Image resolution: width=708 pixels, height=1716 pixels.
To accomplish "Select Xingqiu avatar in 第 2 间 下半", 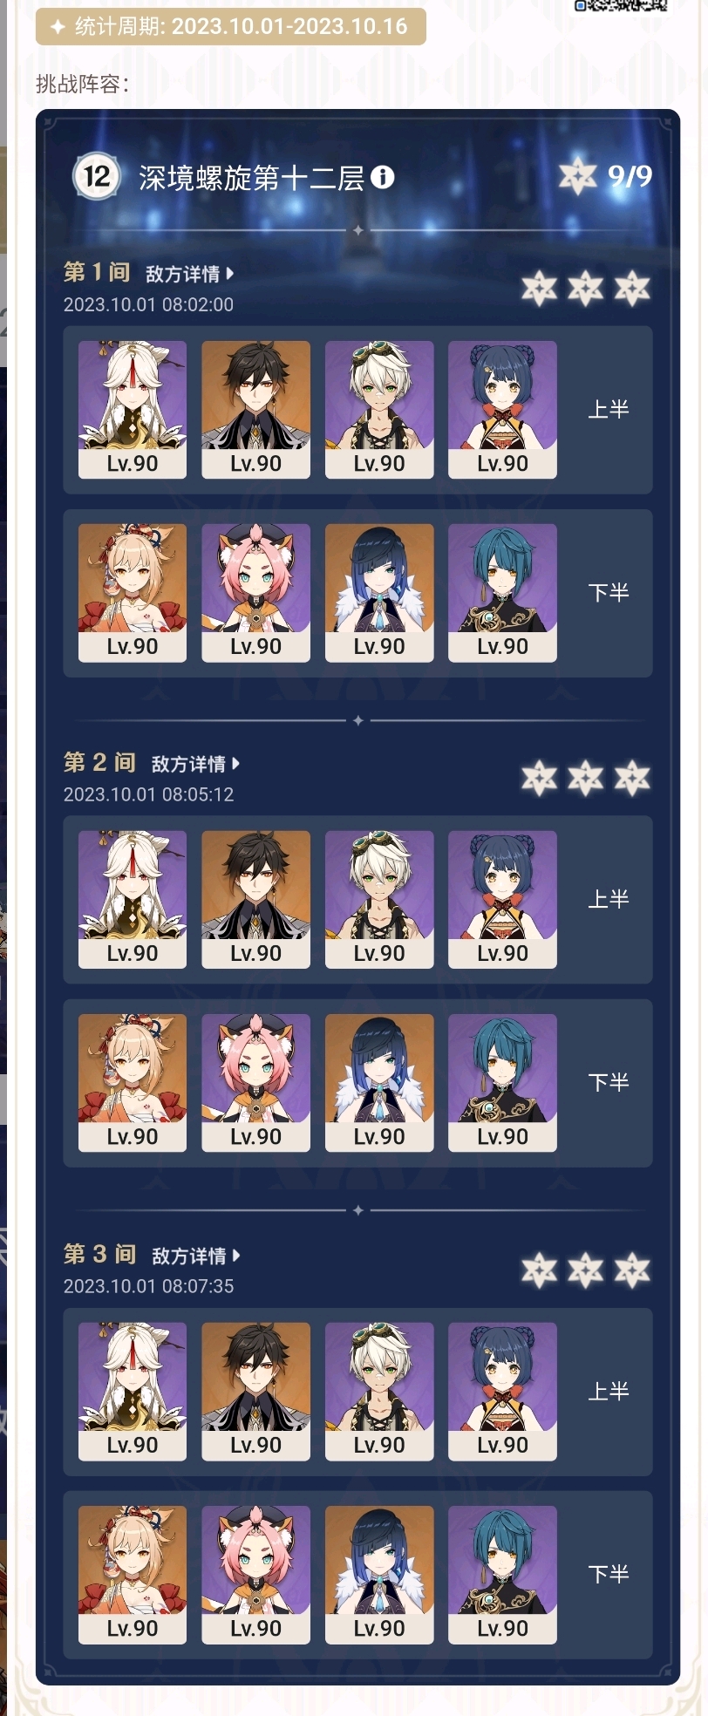I will tap(502, 1083).
